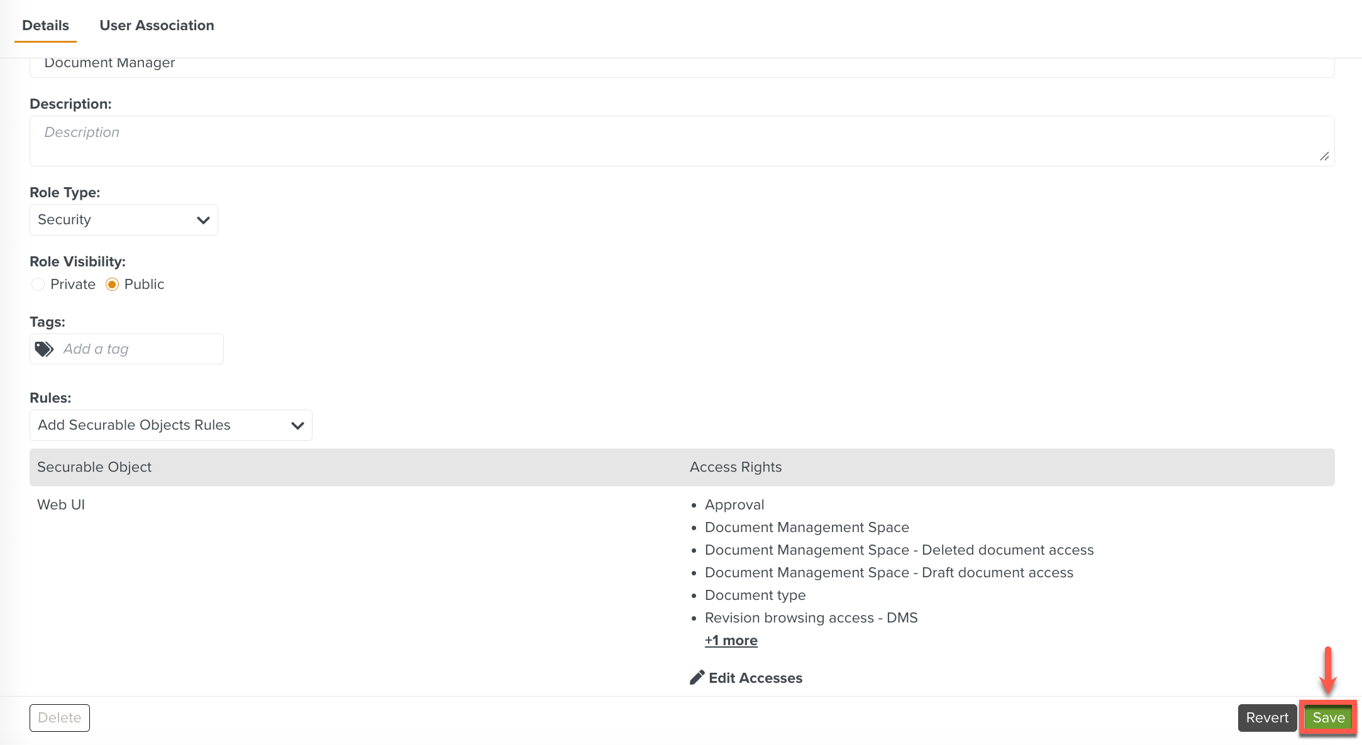Click the Delete button
This screenshot has height=745, width=1362.
click(x=60, y=718)
